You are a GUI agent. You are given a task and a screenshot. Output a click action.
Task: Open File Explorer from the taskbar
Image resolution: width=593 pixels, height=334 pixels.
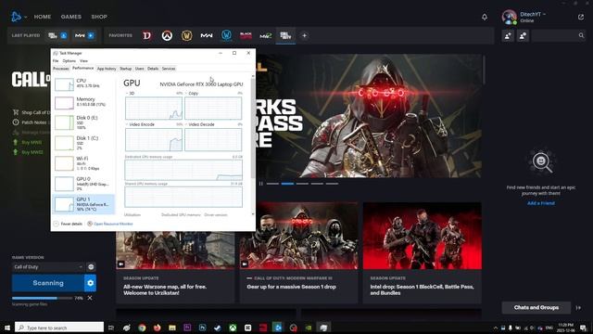coord(172,328)
